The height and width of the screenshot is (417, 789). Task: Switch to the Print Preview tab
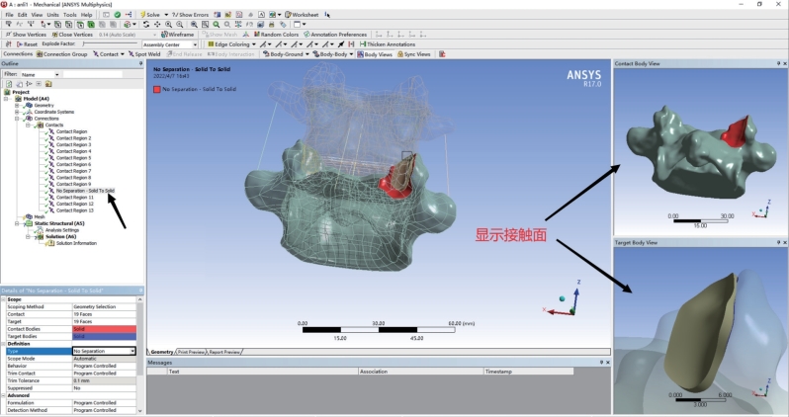(x=191, y=352)
